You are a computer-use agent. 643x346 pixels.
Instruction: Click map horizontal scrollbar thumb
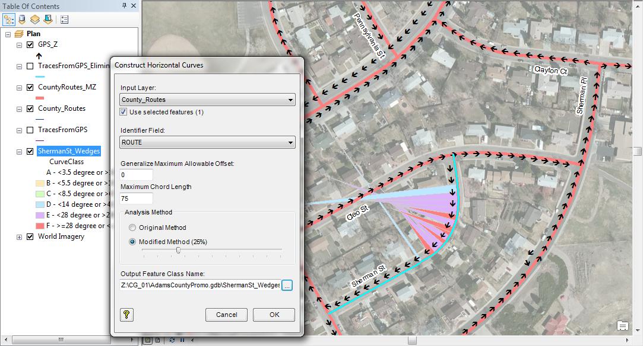coord(413,340)
